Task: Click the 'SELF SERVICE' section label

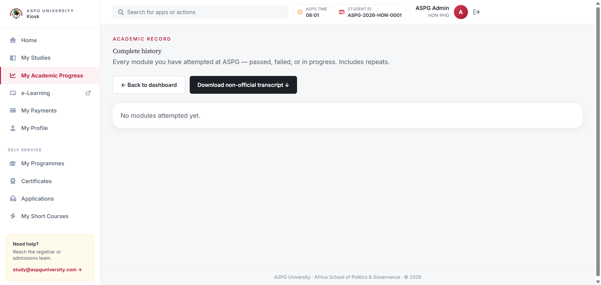Action: (x=25, y=150)
